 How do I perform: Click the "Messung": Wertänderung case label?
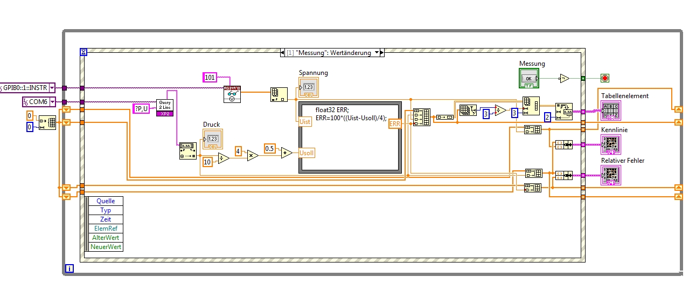coord(330,53)
